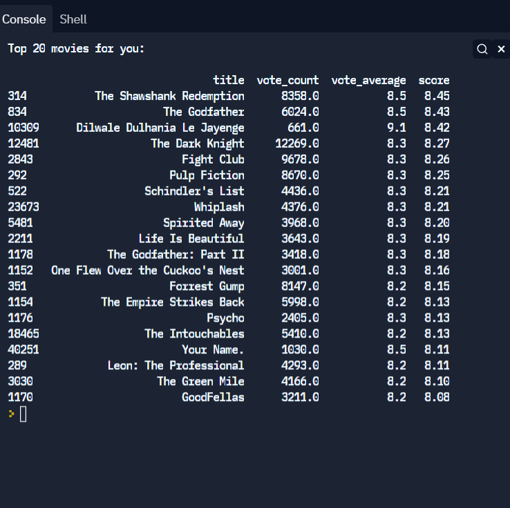This screenshot has height=508, width=510.
Task: Select 'Fight Club' title text
Action: [x=213, y=159]
